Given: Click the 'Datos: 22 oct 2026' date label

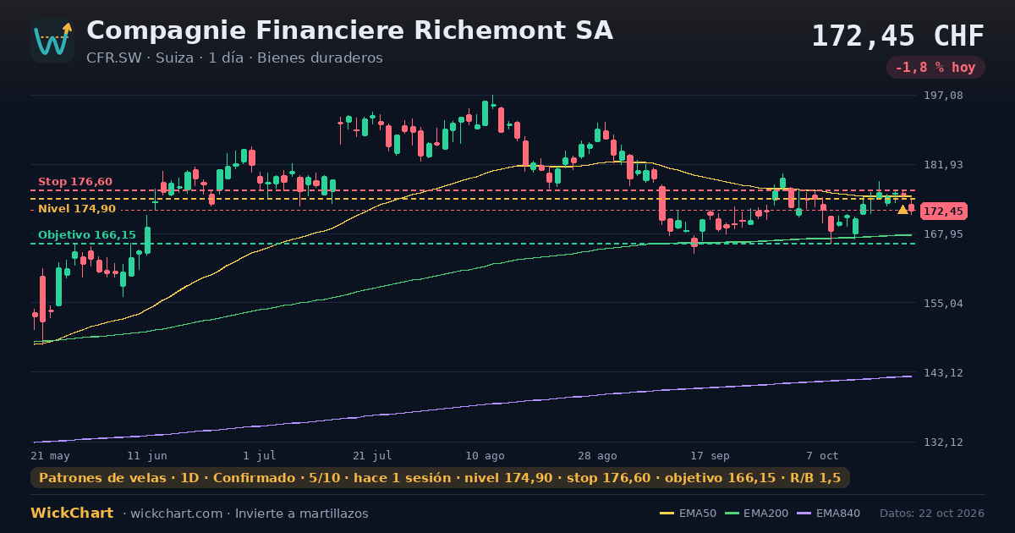Looking at the screenshot, I should click(932, 514).
